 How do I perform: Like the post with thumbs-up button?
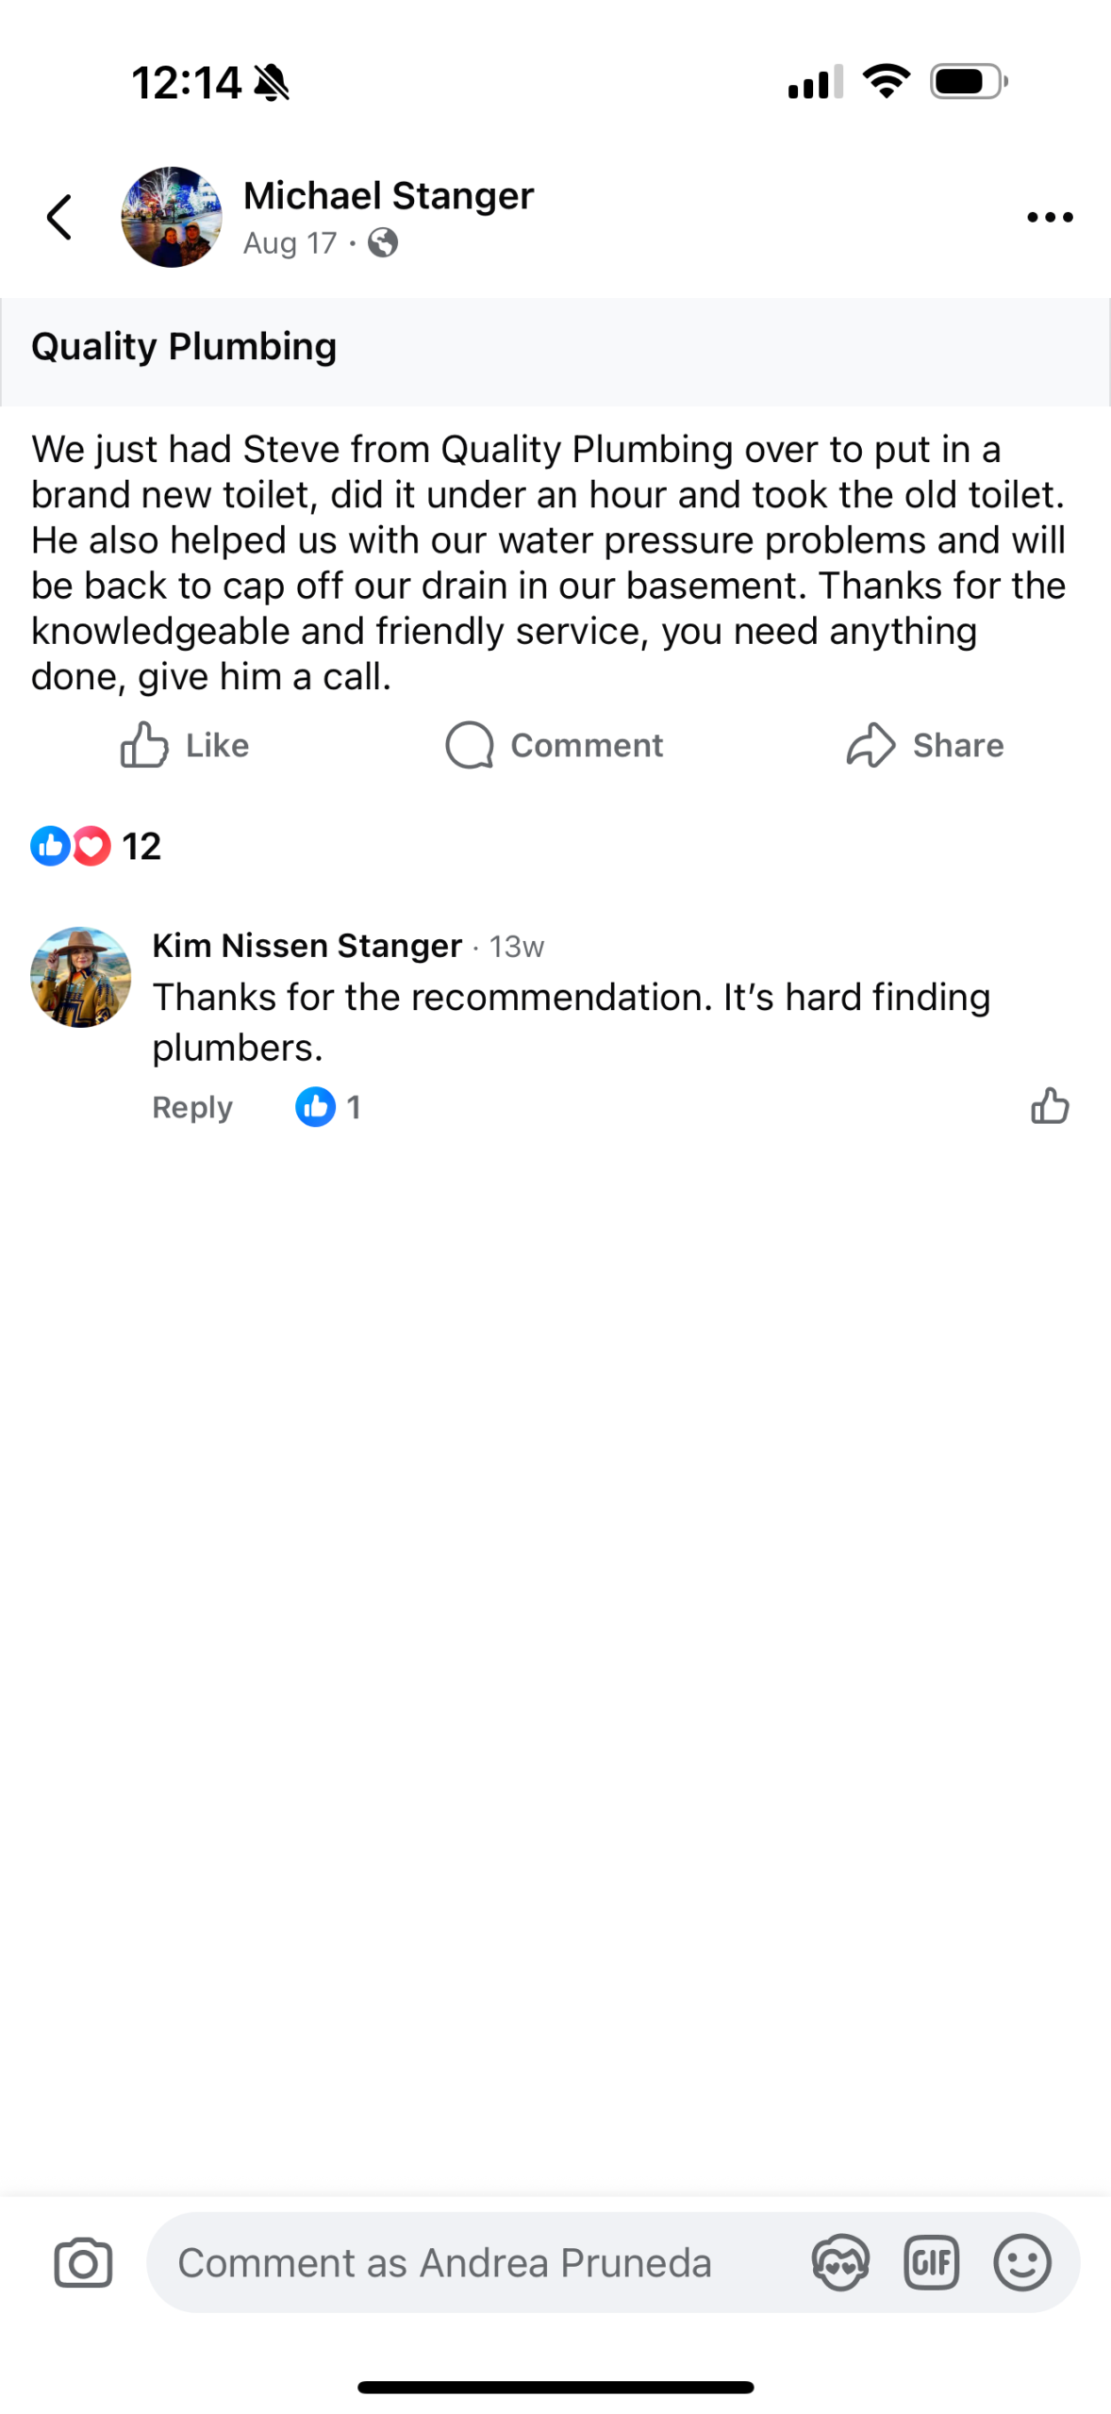185,745
